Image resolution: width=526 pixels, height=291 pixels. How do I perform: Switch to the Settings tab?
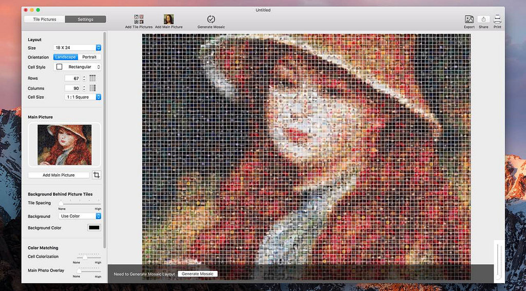click(x=85, y=20)
